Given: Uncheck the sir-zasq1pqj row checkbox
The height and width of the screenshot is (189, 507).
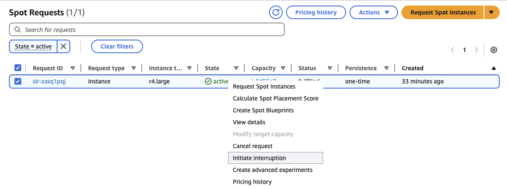Looking at the screenshot, I should pyautogui.click(x=18, y=81).
